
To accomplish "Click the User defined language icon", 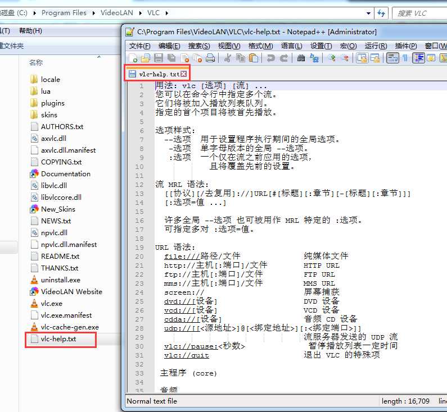I will pos(431,58).
